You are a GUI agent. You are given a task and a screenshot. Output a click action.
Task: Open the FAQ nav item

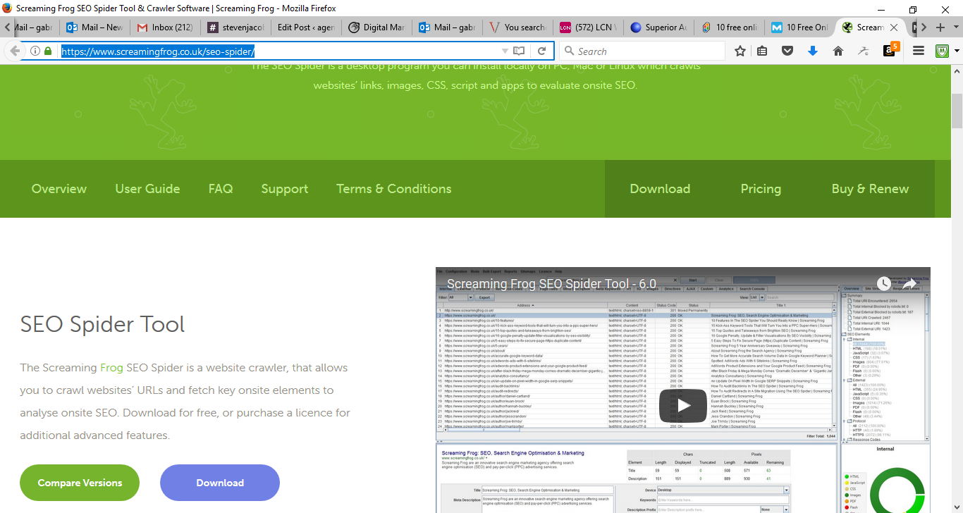tap(221, 189)
